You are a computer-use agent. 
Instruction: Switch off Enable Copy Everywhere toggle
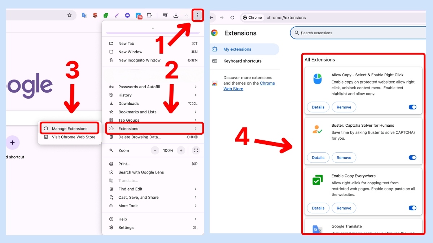tap(412, 208)
